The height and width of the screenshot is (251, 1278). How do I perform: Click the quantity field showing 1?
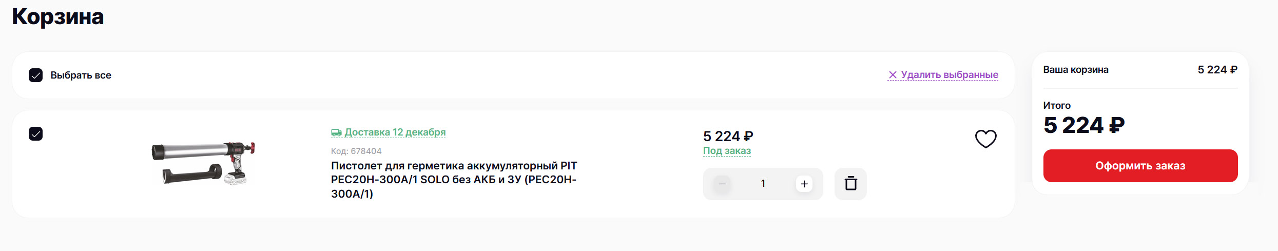click(x=763, y=184)
